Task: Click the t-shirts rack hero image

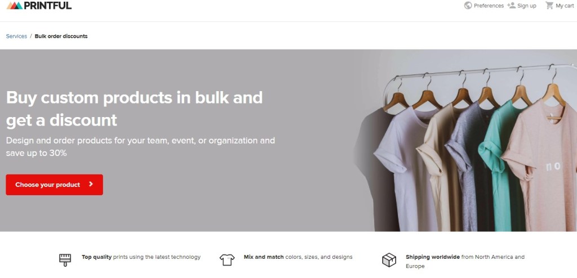Action: (465, 141)
